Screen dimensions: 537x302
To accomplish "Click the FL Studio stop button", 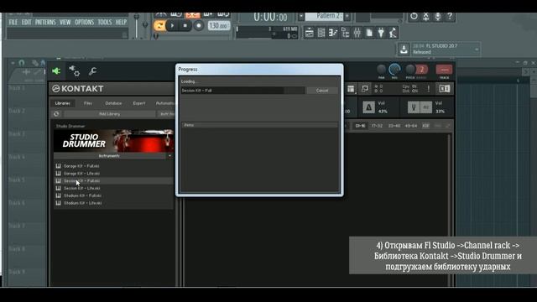I will 185,26.
